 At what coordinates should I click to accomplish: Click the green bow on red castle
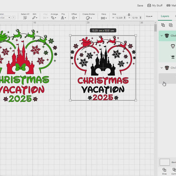pos(20,67)
